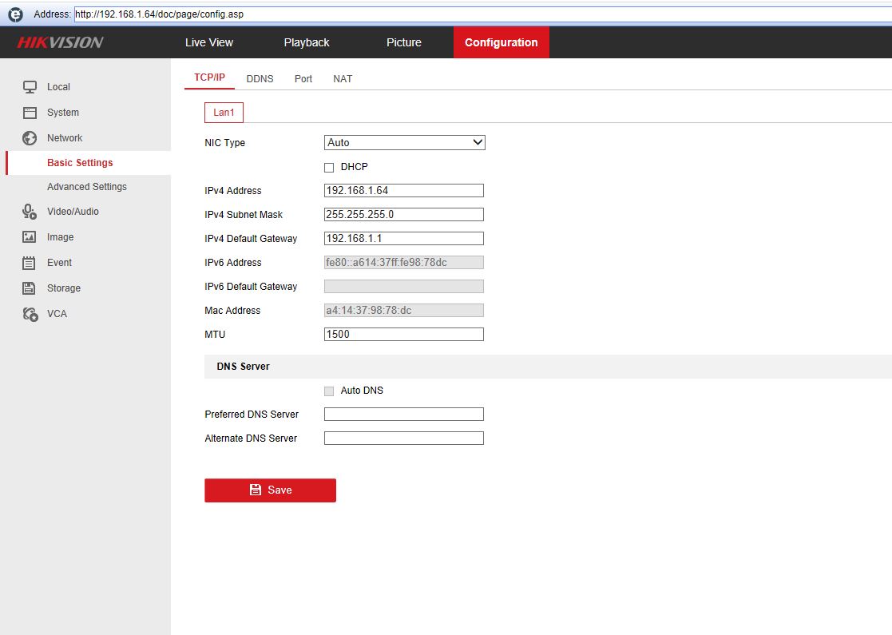Open Advanced Settings in the sidebar

[87, 187]
